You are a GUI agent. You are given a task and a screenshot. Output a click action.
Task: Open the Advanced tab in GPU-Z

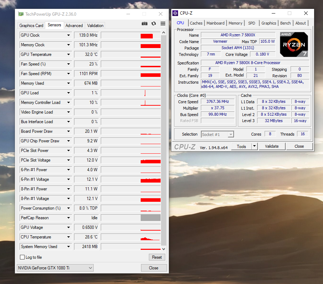click(x=74, y=26)
